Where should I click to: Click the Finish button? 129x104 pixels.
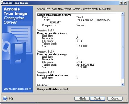[97, 99]
